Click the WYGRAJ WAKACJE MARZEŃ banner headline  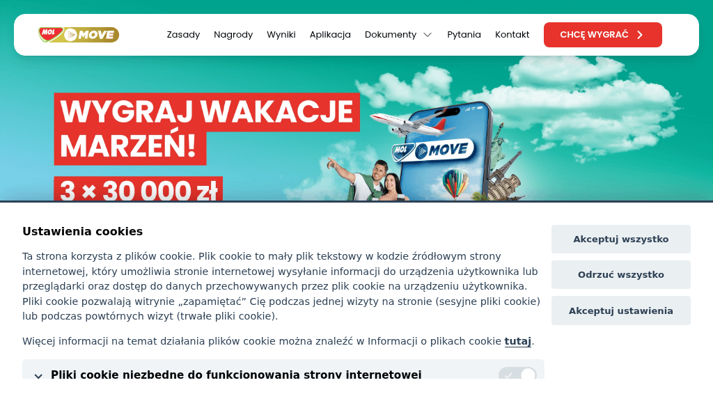pos(207,129)
